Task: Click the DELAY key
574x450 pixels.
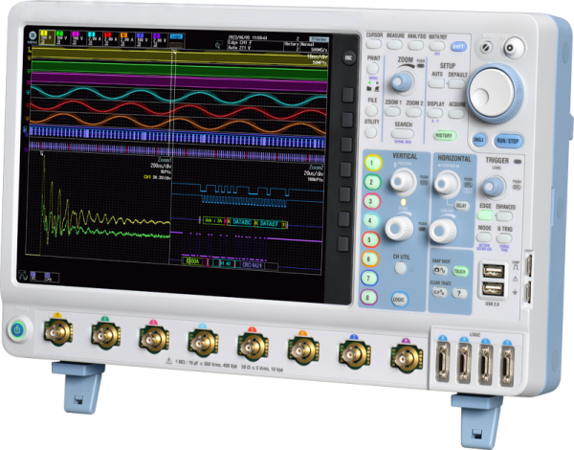Action: pos(461,206)
